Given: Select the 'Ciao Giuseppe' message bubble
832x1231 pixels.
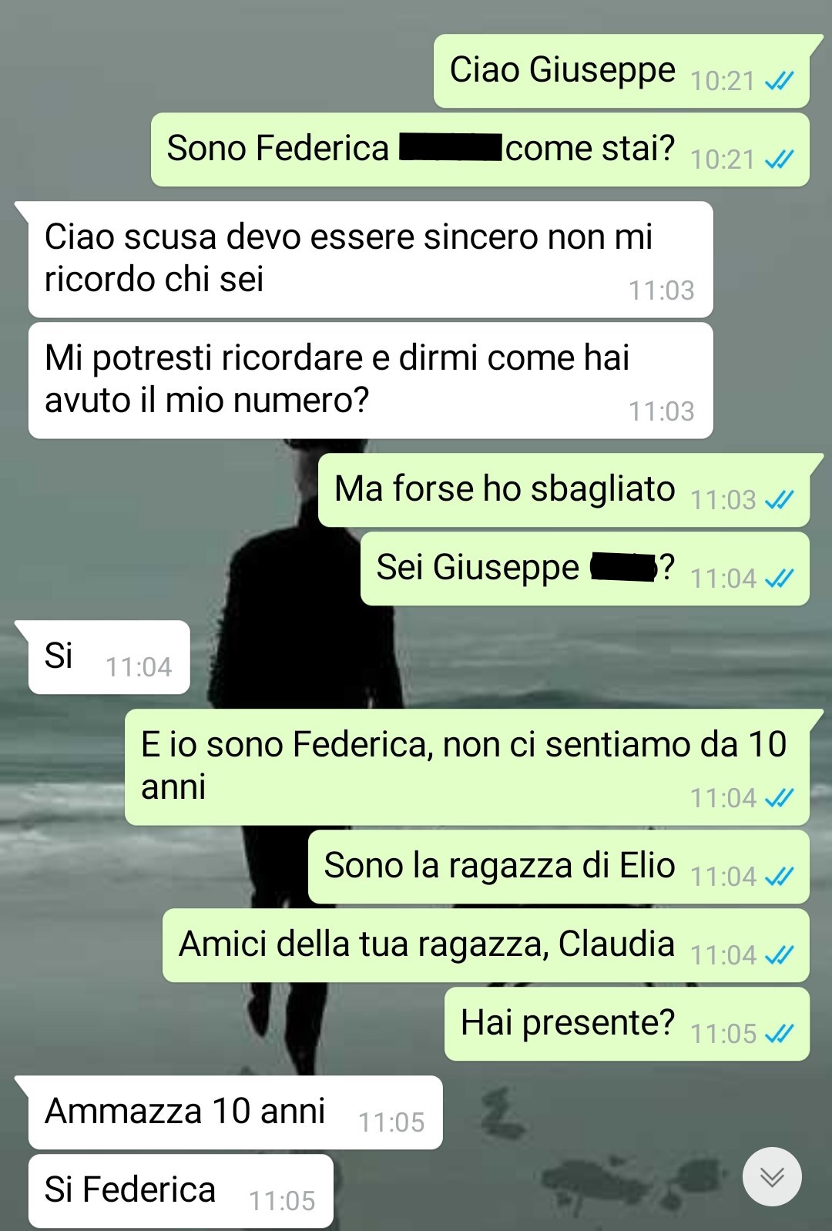Looking at the screenshot, I should click(x=622, y=71).
